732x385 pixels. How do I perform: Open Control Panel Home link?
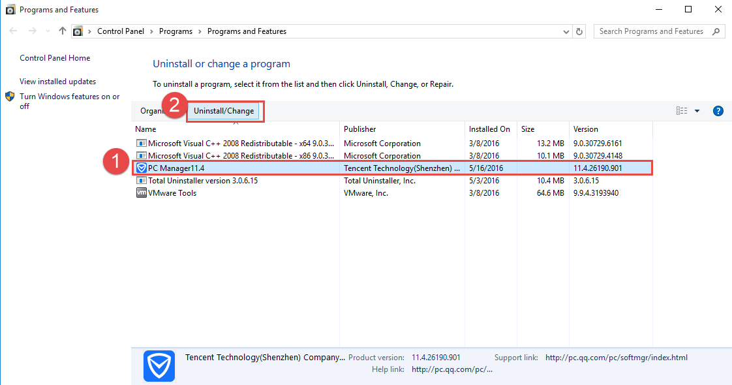[x=55, y=58]
